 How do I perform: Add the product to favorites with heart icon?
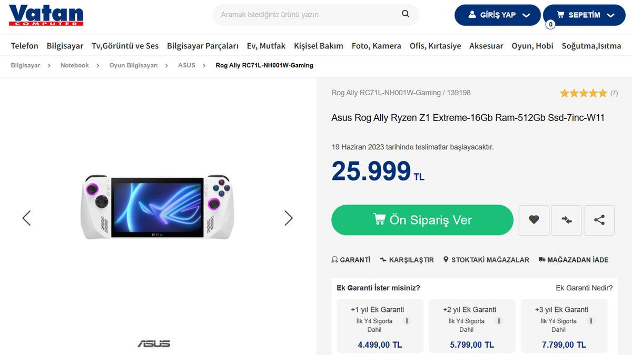point(534,220)
